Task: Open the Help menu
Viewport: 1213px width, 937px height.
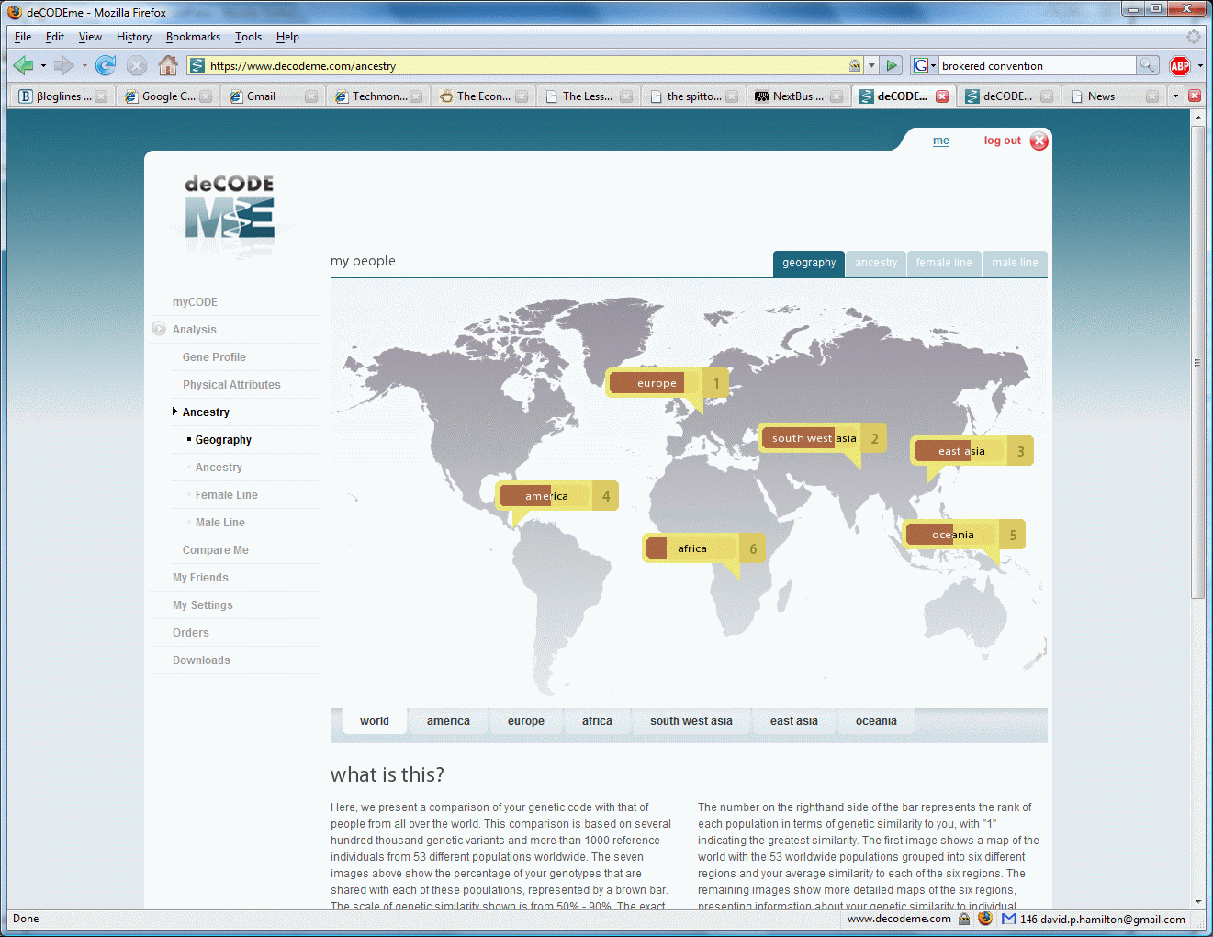Action: click(287, 37)
